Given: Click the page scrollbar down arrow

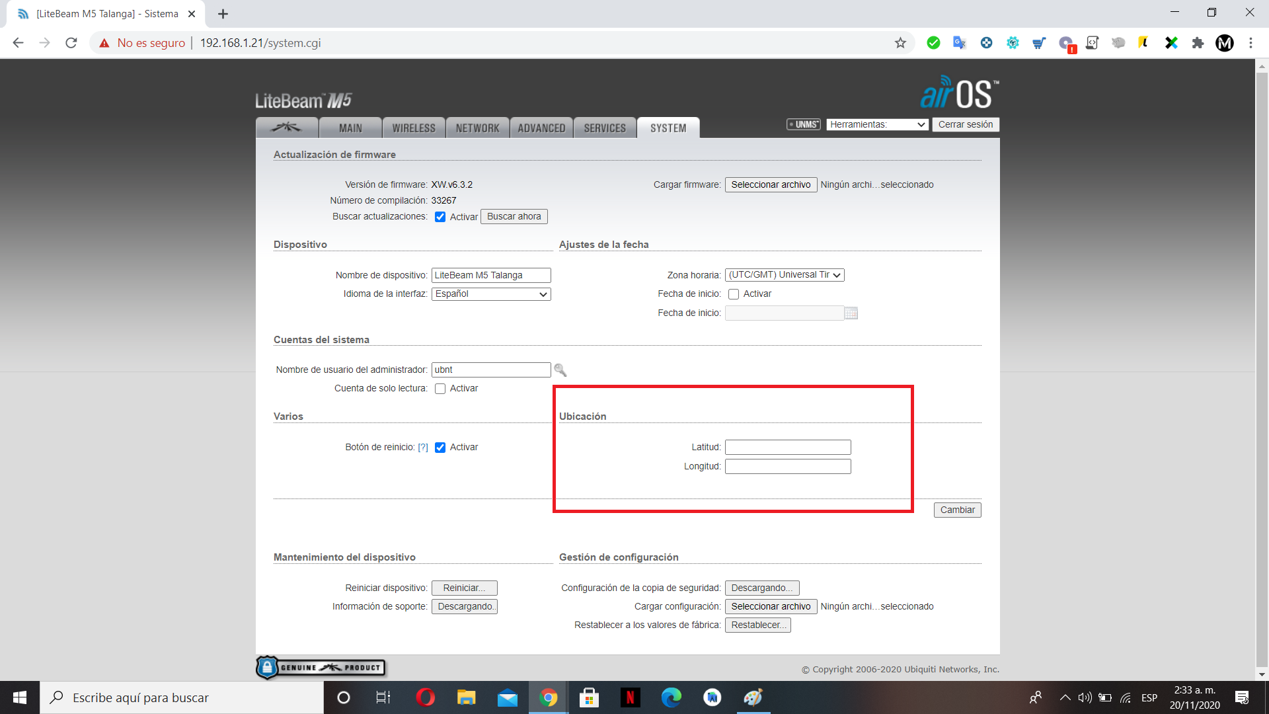Looking at the screenshot, I should (1262, 675).
